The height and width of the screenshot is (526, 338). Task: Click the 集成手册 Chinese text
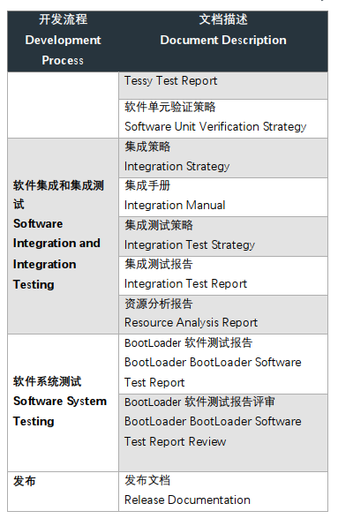pos(147,185)
